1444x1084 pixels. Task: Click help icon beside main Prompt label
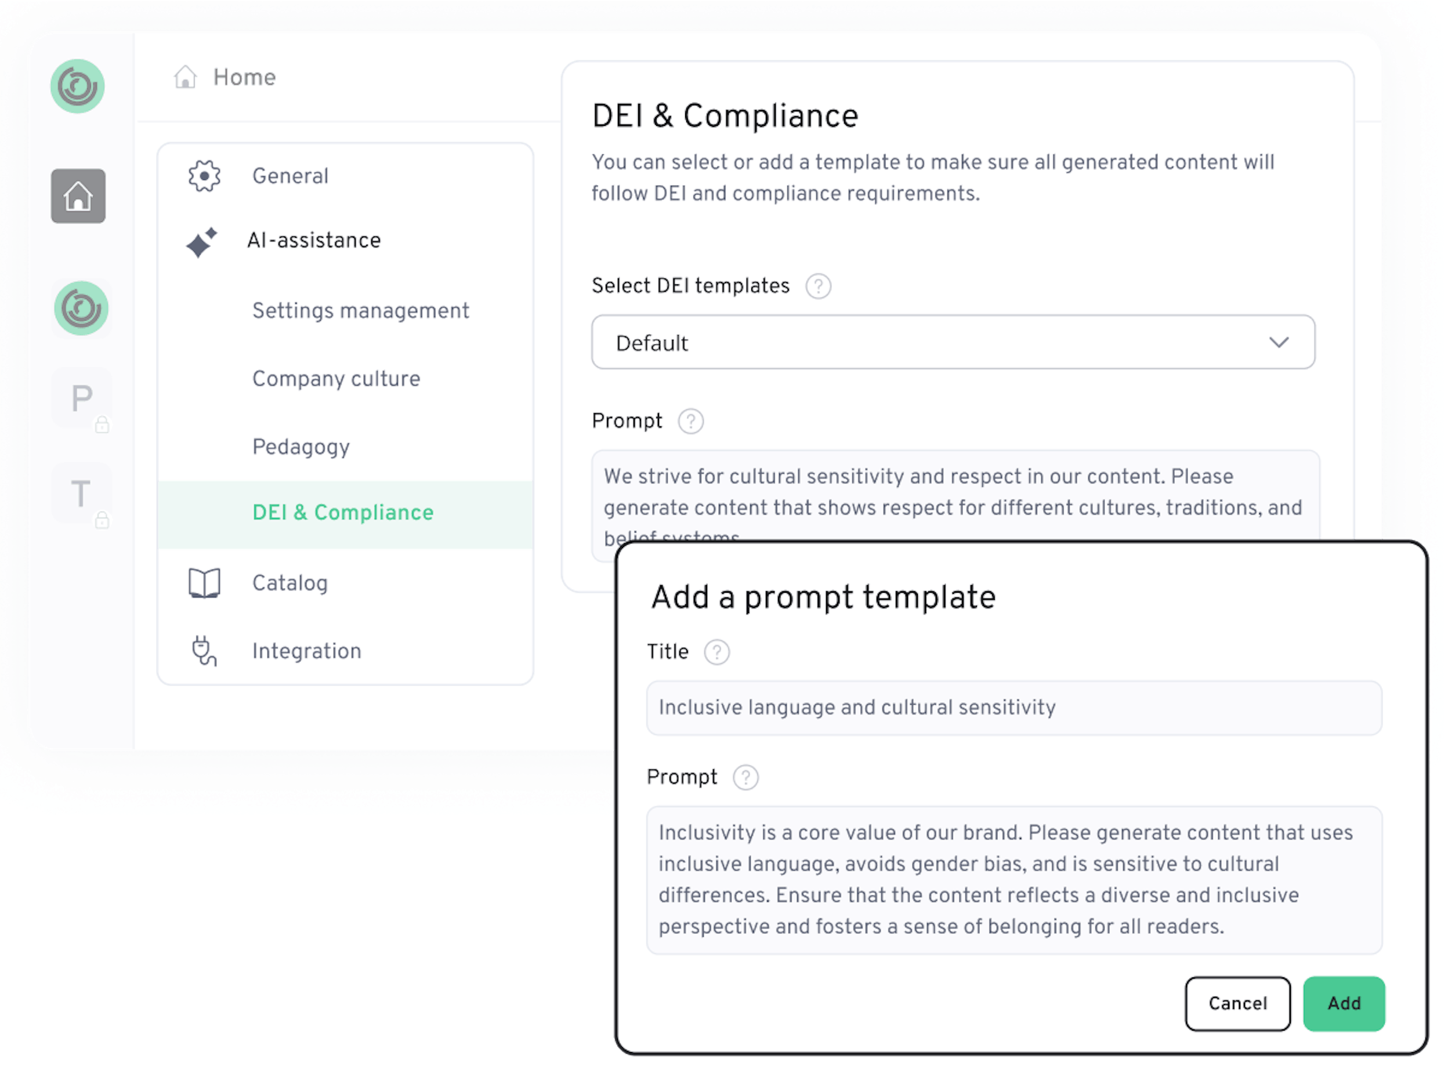(x=690, y=421)
